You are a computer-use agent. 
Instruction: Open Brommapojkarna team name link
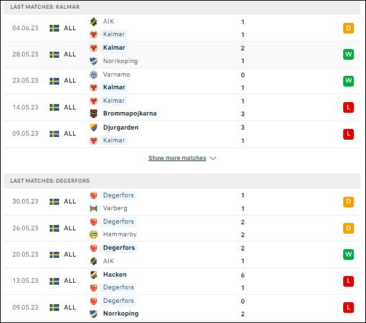130,113
